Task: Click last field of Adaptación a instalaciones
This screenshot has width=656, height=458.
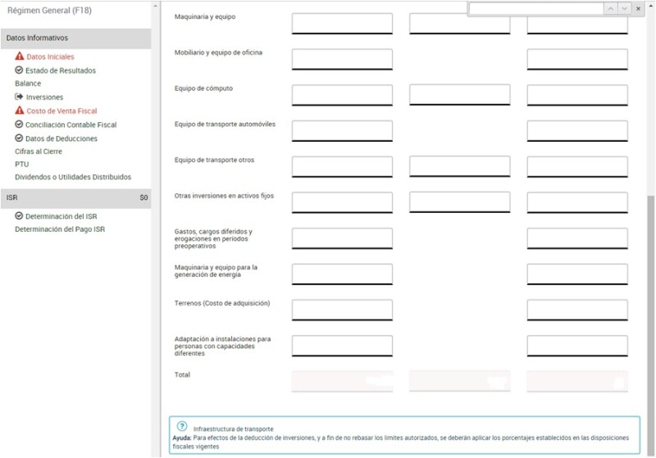Action: pyautogui.click(x=577, y=346)
